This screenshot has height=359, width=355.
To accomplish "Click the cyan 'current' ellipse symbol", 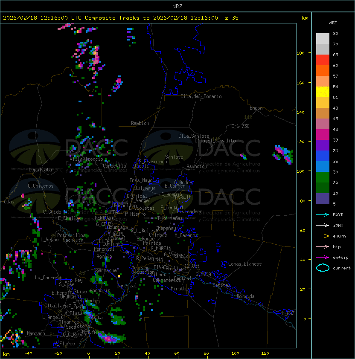I will pyautogui.click(x=323, y=268).
